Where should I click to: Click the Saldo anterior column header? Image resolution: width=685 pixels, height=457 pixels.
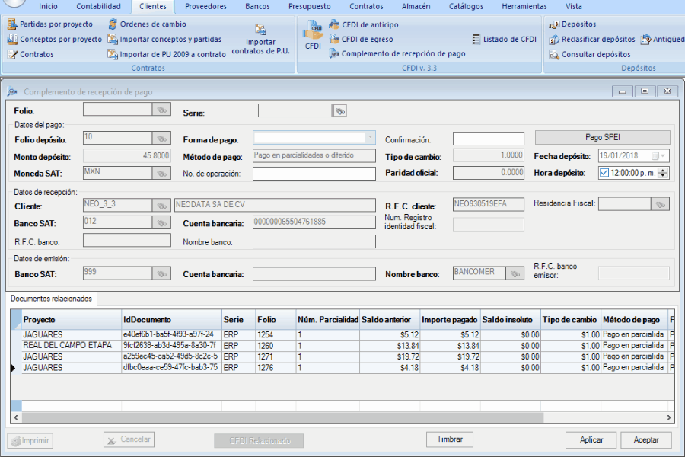390,320
